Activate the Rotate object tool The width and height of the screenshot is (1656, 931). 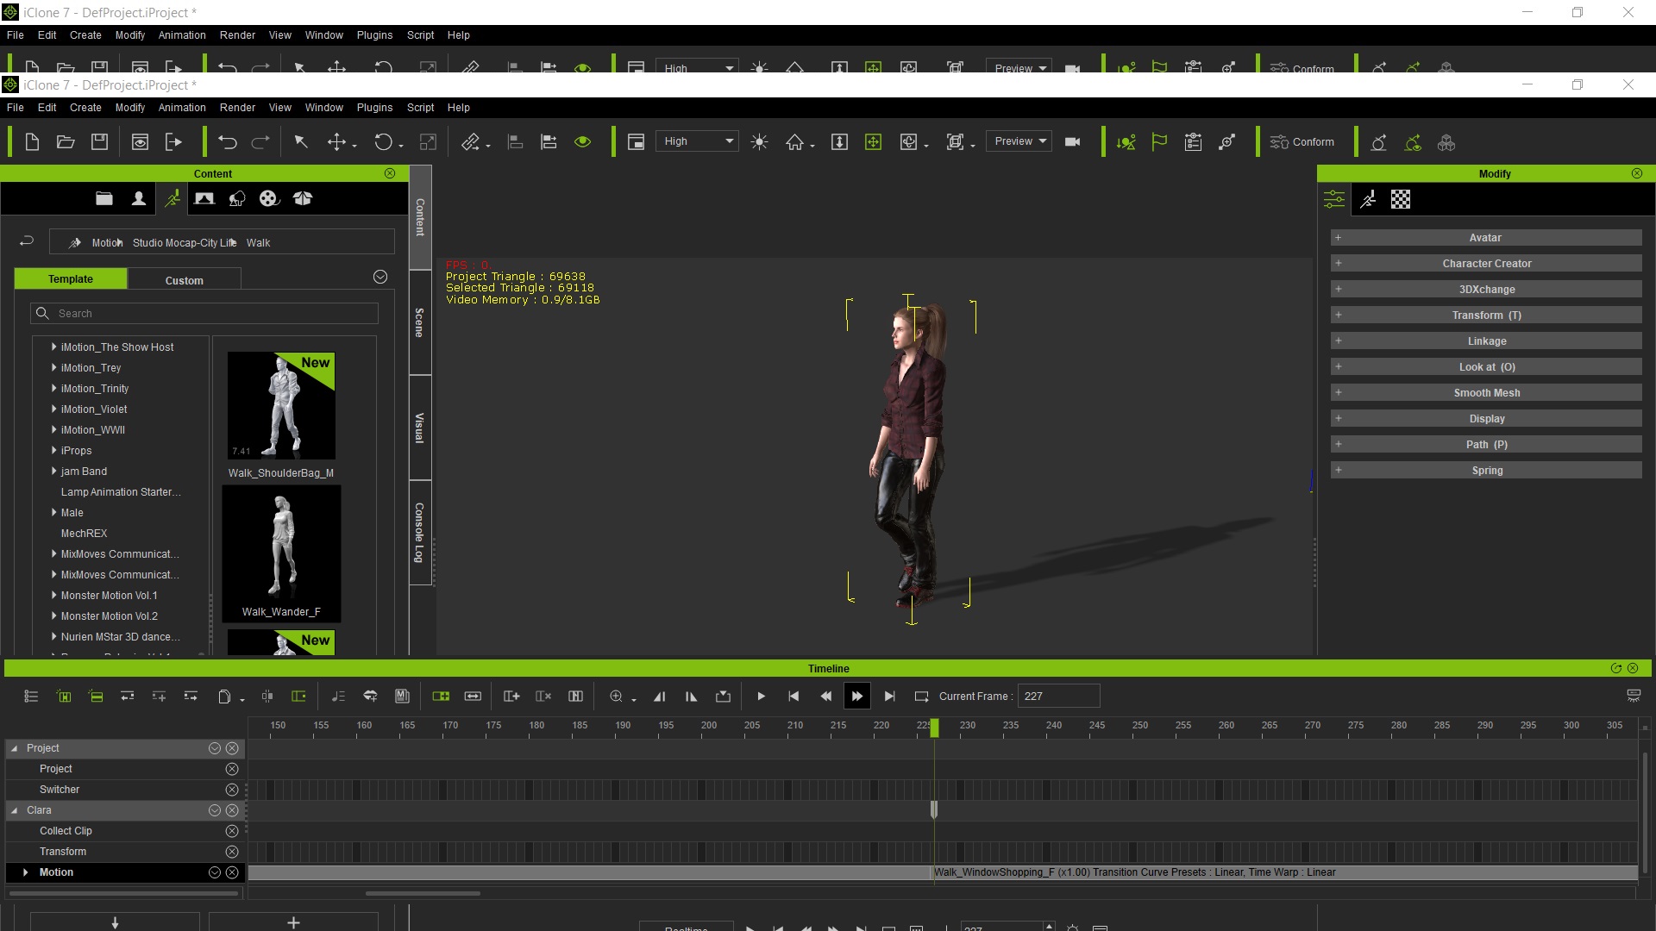tap(384, 142)
